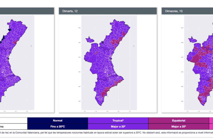Click the gray header bar above the leftmost map
The width and height of the screenshot is (213, 140).
[x=27, y=11]
